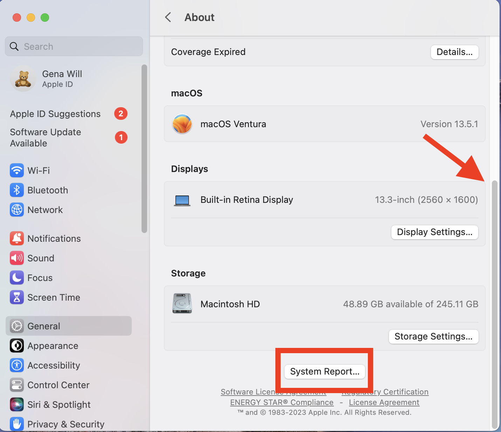Click the Bluetooth icon in sidebar

coord(17,190)
